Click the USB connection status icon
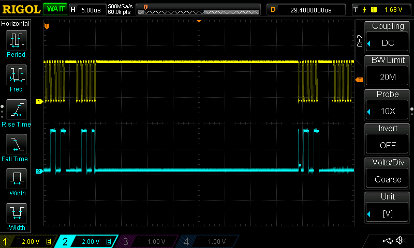This screenshot has width=414, height=248. tap(388, 240)
